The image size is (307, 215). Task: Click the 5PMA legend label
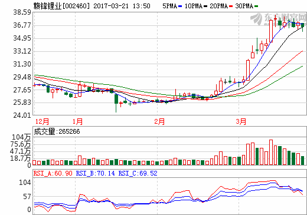(x=169, y=6)
